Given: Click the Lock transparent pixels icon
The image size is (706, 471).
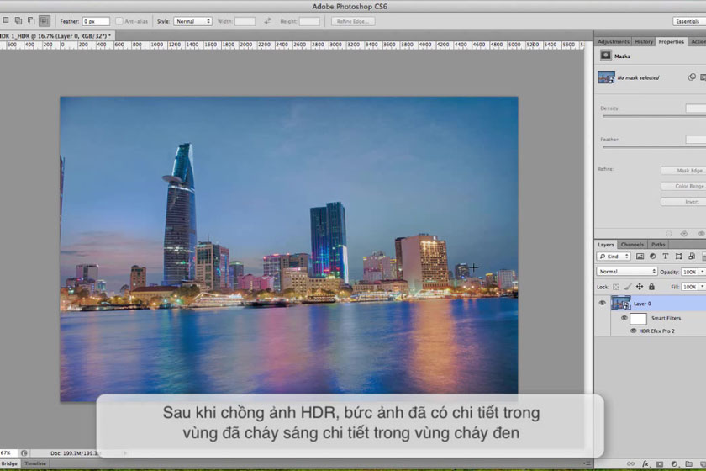Looking at the screenshot, I should pyautogui.click(x=616, y=287).
